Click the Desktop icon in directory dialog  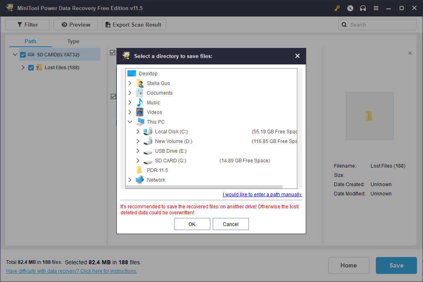[x=132, y=73]
